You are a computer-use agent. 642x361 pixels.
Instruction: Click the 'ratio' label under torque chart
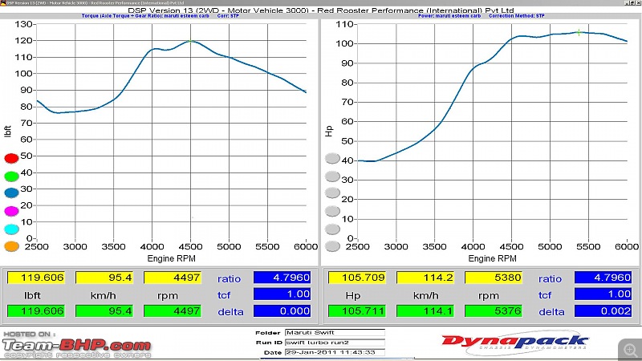point(229,278)
